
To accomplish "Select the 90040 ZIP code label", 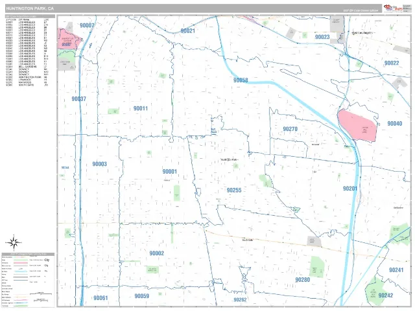I will (395, 124).
